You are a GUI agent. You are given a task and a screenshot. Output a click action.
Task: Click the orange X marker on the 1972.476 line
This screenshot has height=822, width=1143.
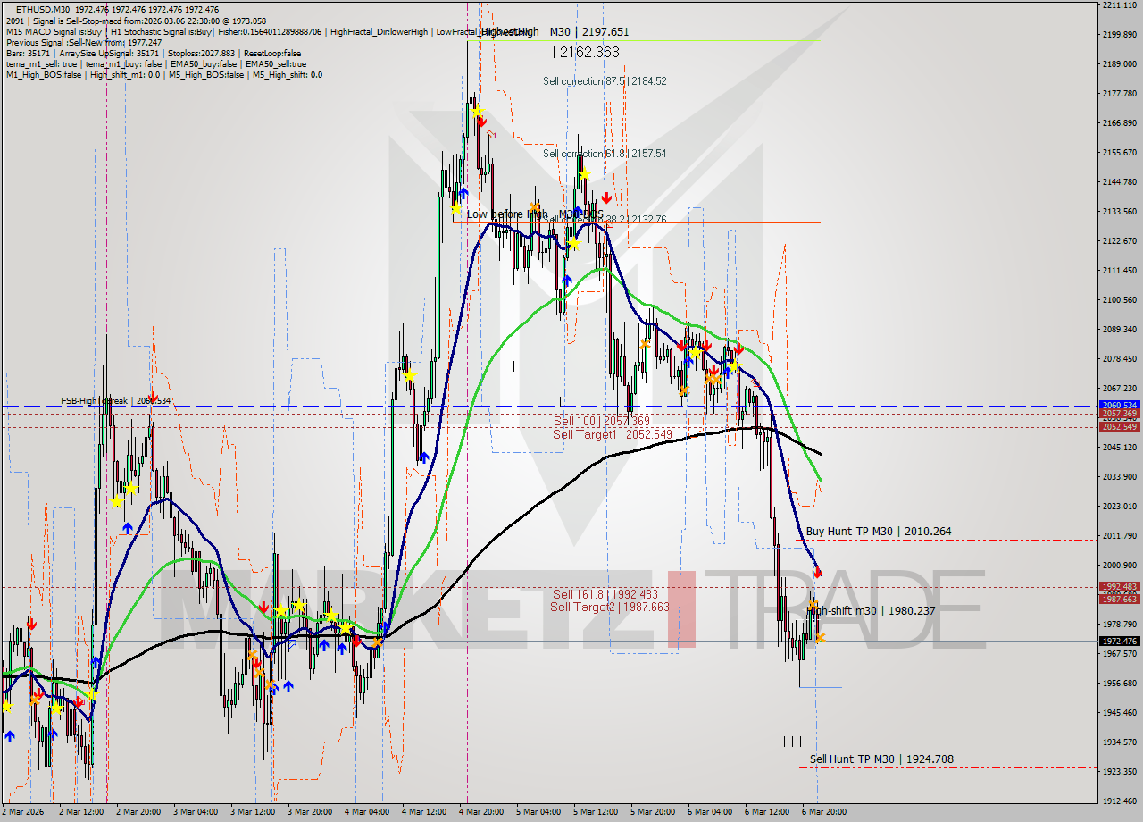tap(820, 637)
